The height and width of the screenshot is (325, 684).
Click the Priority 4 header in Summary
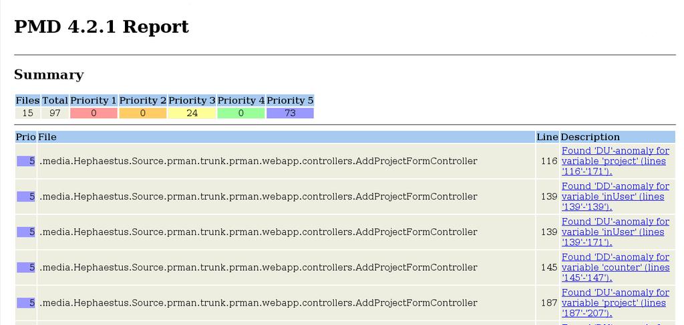click(x=240, y=101)
